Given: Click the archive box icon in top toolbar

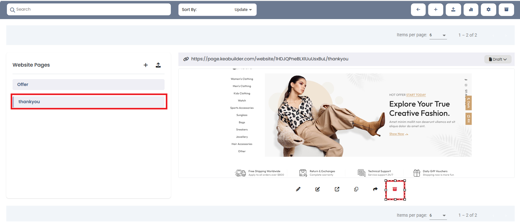Looking at the screenshot, I should [506, 10].
